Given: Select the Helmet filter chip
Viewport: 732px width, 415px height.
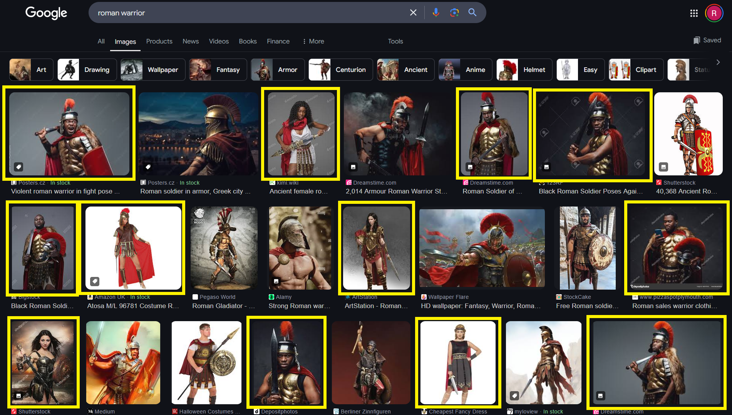Looking at the screenshot, I should click(x=524, y=70).
